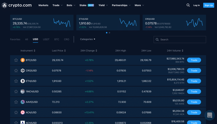
Task: Click ACA/USD change value +13.41%
Action: click(x=89, y=112)
